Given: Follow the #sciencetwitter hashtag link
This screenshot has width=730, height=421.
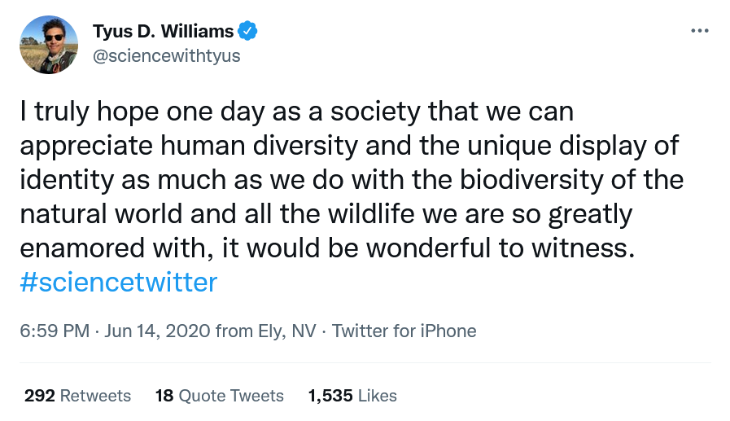Looking at the screenshot, I should (119, 283).
